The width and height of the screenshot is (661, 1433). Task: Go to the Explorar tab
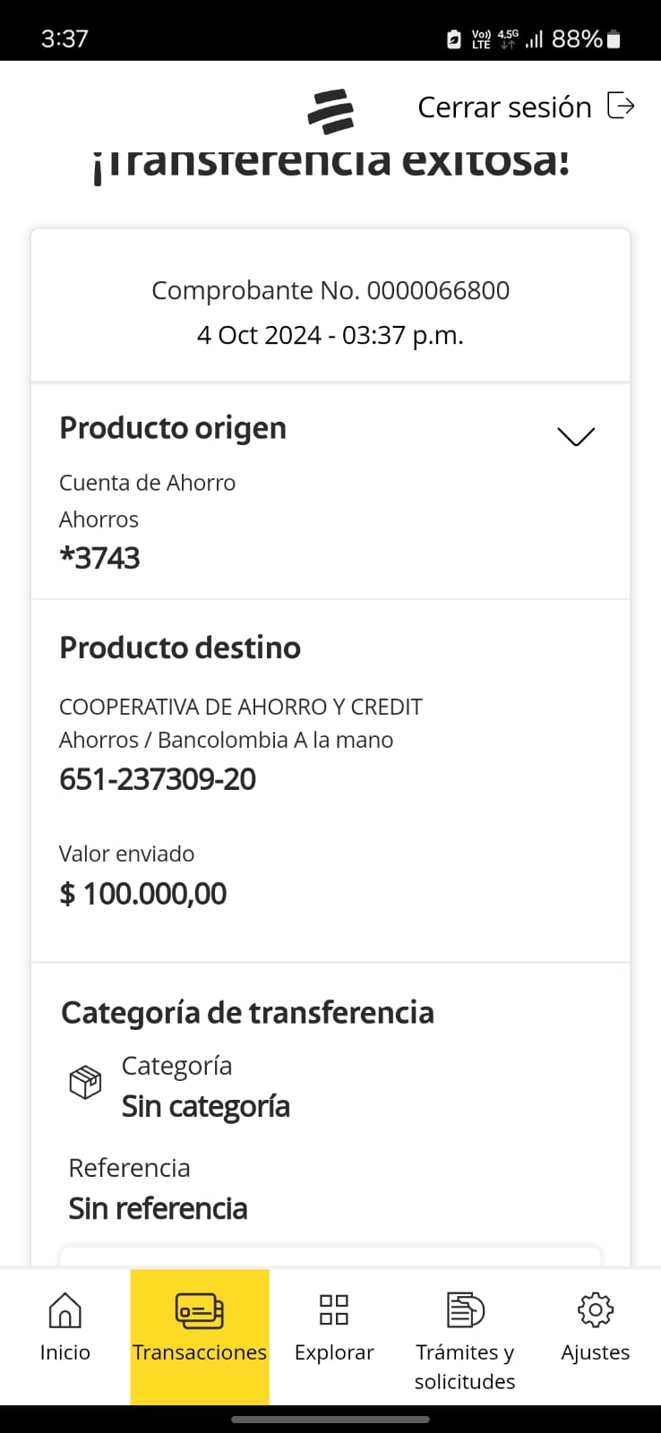point(334,1352)
